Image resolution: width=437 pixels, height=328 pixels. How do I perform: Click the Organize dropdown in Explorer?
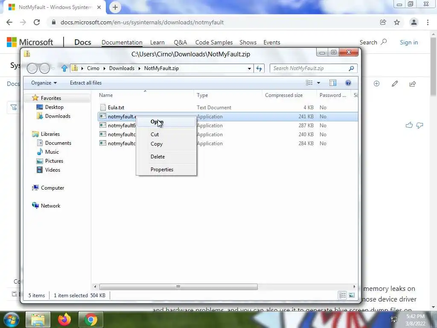44,83
